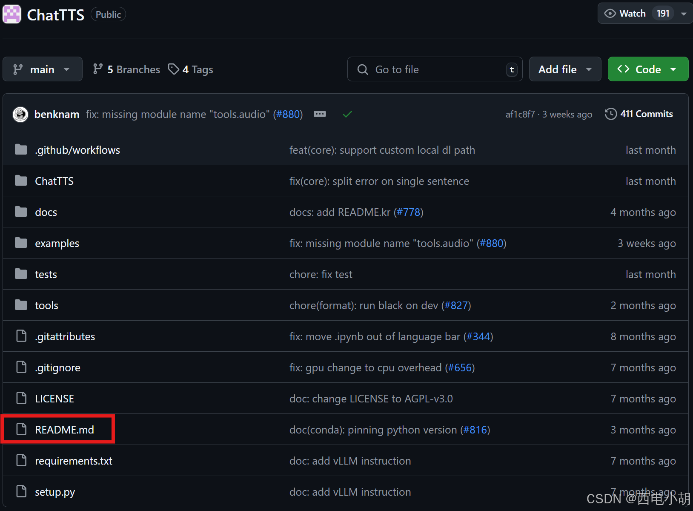The image size is (693, 511).
Task: Click the tag icon beside 4 Tags
Action: click(173, 69)
